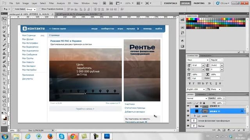The height and width of the screenshot is (140, 250).
Task: Toggle Show Transform Controls checkbox
Action: point(40,9)
